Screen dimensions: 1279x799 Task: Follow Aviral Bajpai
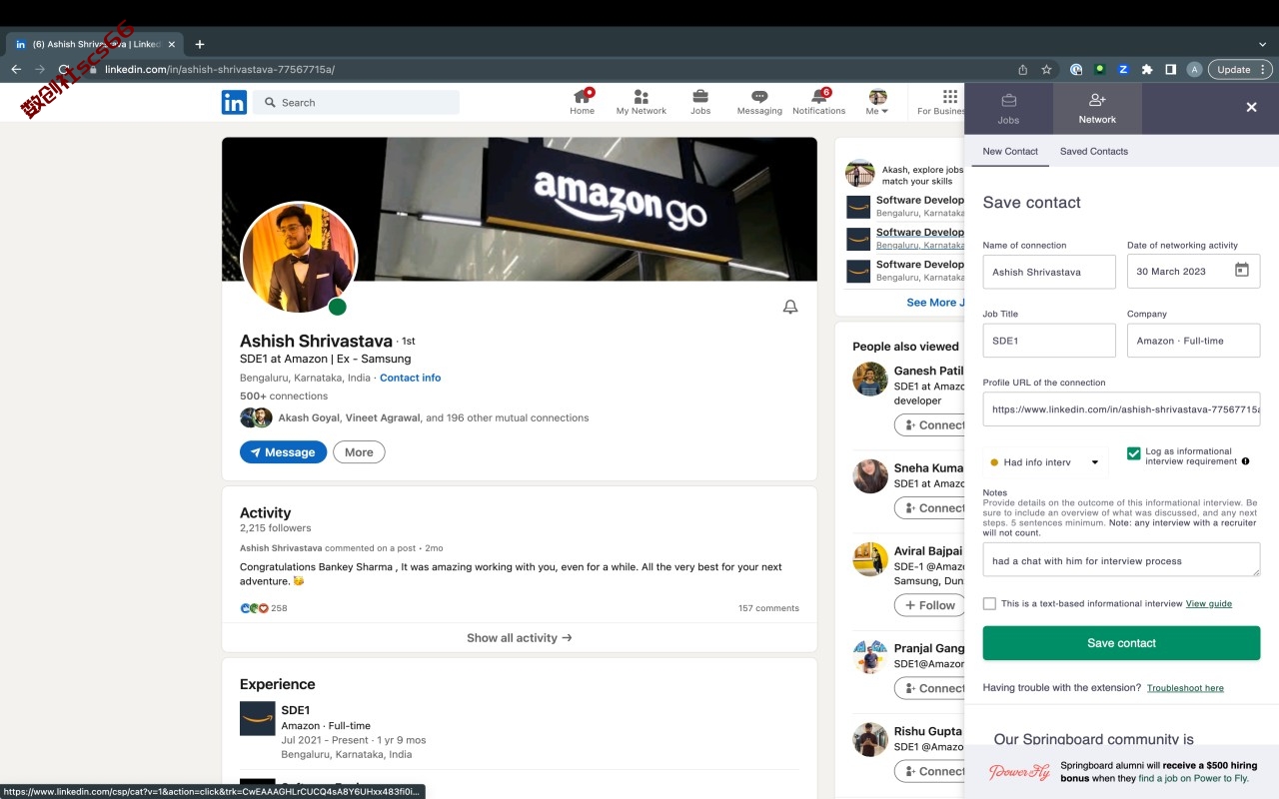930,605
